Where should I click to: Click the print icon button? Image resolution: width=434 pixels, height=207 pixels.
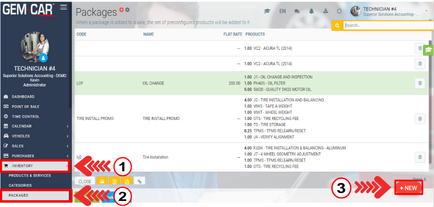[103, 181]
